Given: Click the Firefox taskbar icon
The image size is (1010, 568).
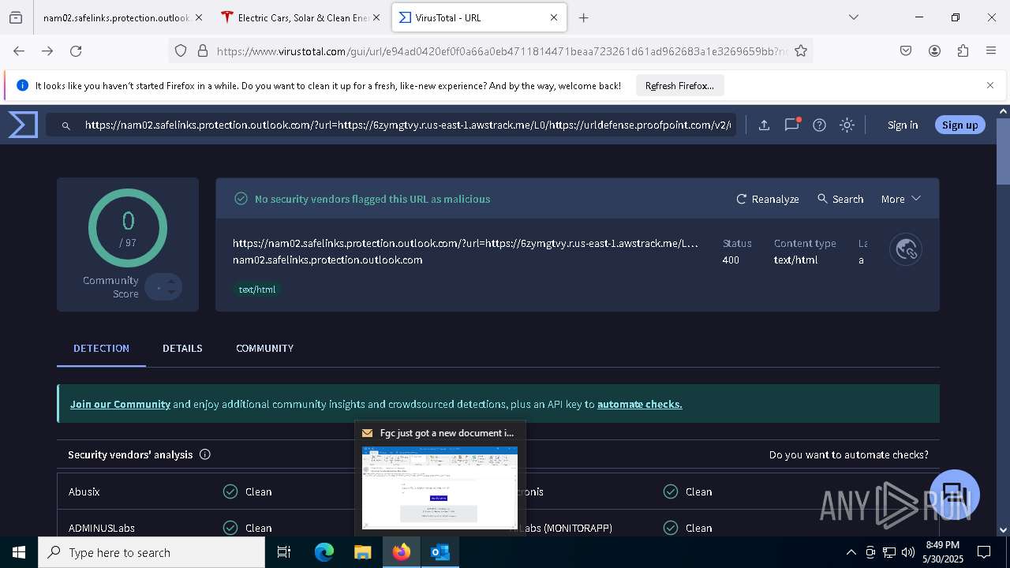Looking at the screenshot, I should pos(402,552).
